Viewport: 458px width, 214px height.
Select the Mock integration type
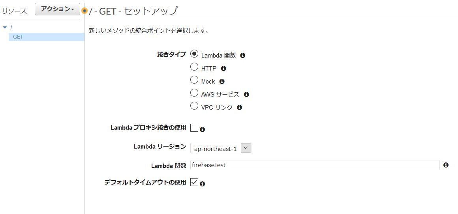[x=194, y=80]
